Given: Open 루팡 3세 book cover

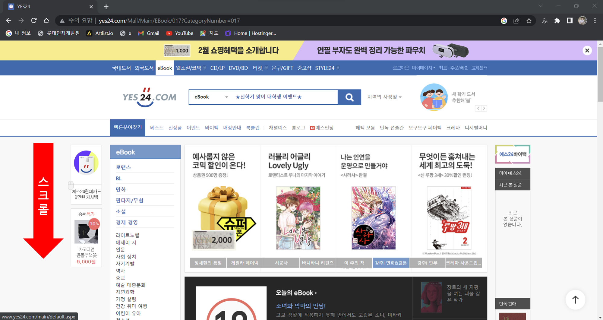Looking at the screenshot, I should coord(449,218).
